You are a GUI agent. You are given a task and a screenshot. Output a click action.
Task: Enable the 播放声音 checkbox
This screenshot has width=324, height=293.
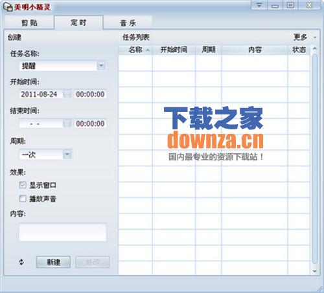click(x=23, y=199)
